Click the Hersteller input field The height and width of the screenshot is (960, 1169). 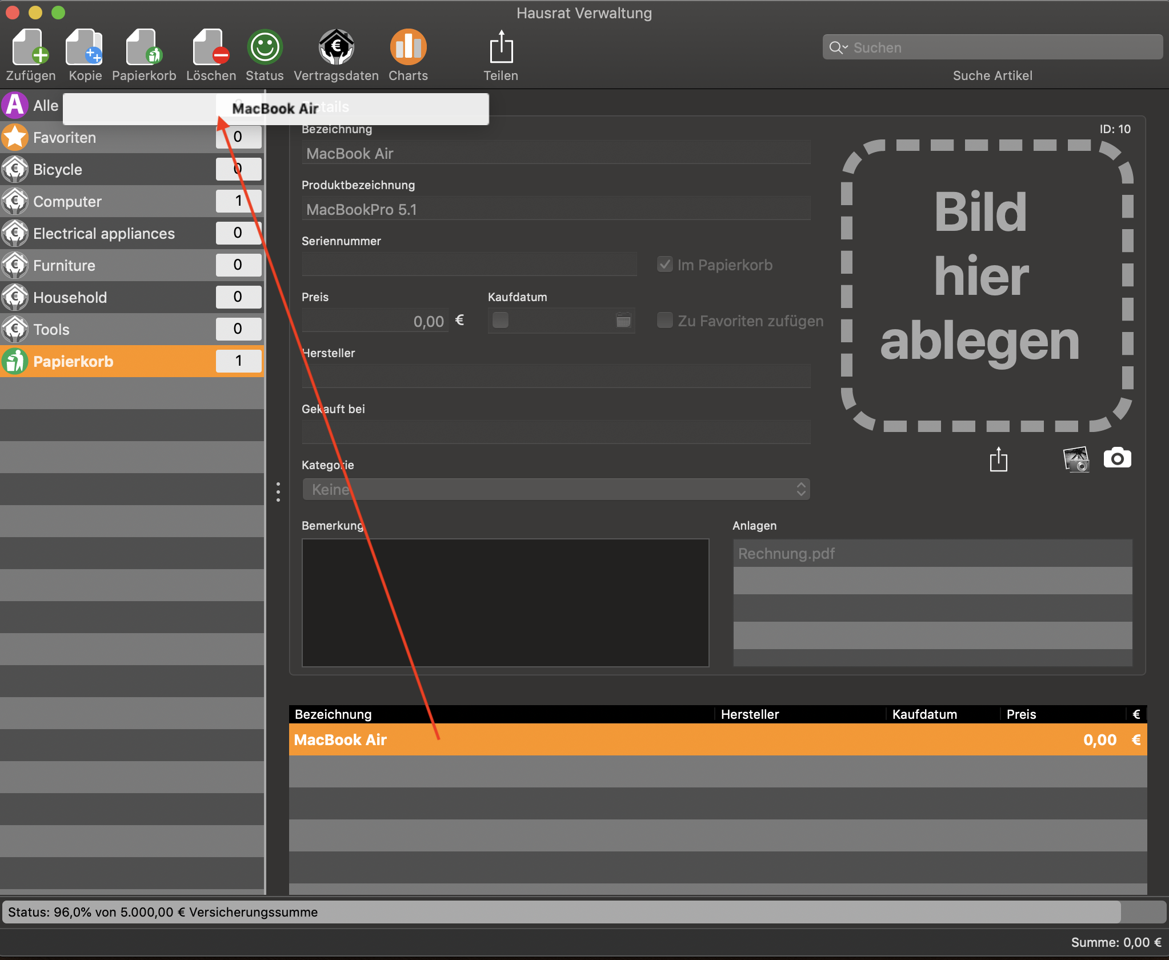click(556, 376)
